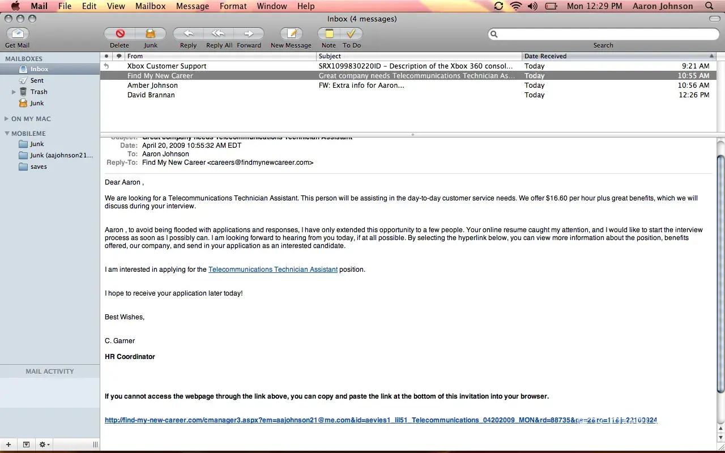Collapse the MOBILEME section
725x453 pixels.
coord(6,134)
